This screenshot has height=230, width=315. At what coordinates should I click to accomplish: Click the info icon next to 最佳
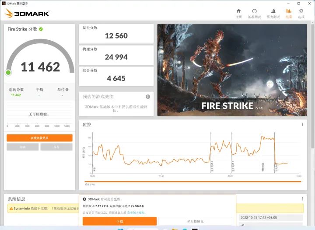point(67,90)
